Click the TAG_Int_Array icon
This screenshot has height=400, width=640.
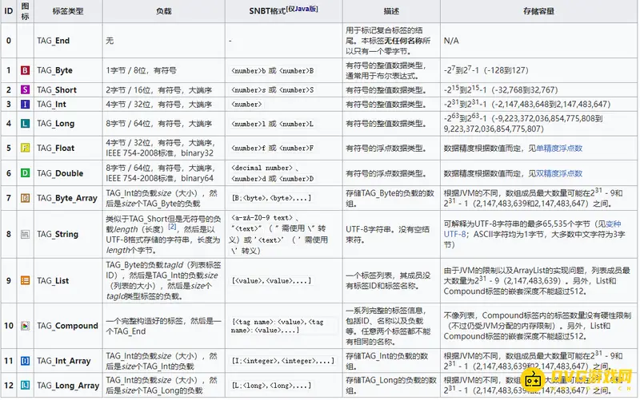[25, 361]
